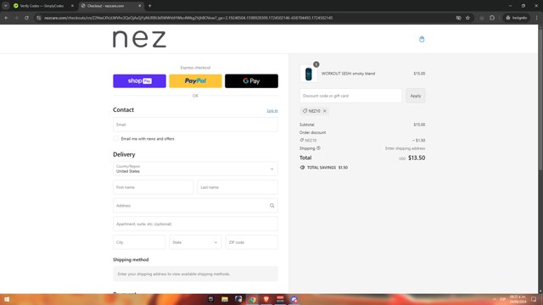
Task: Click the Discount code or gift card field
Action: click(350, 96)
